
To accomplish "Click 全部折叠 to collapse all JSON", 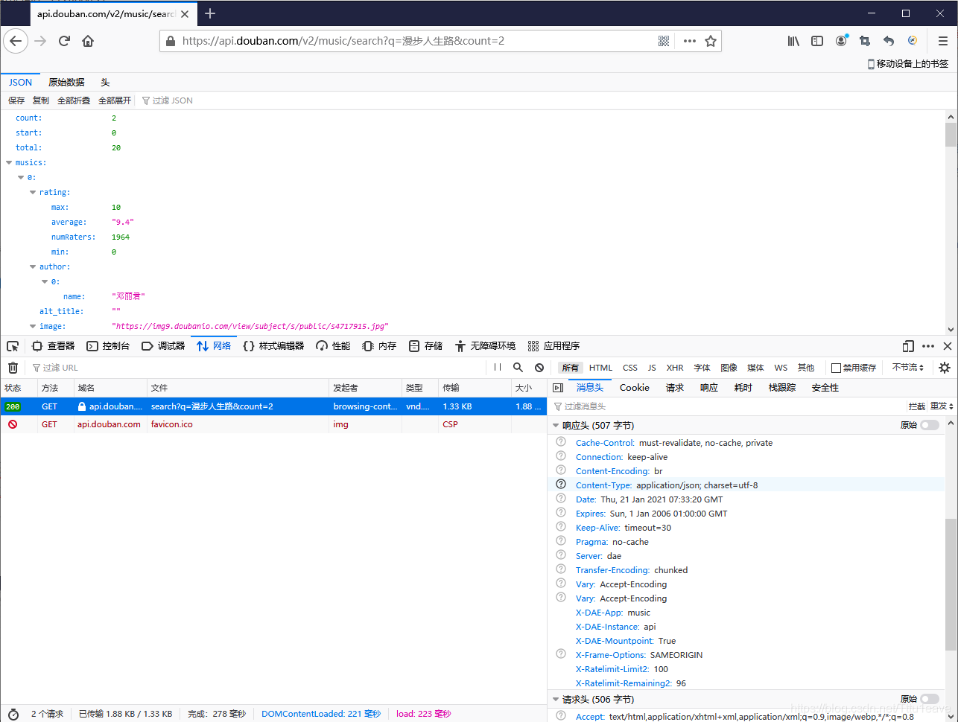I will [74, 100].
